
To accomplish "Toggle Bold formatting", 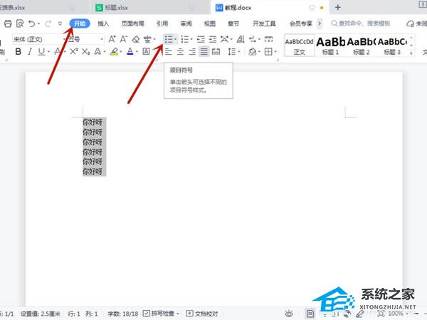I will [x=19, y=51].
